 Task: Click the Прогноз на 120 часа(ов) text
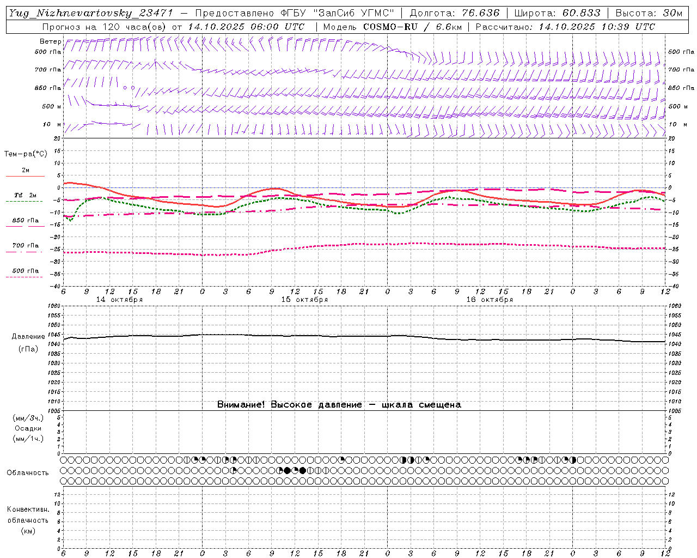click(105, 27)
